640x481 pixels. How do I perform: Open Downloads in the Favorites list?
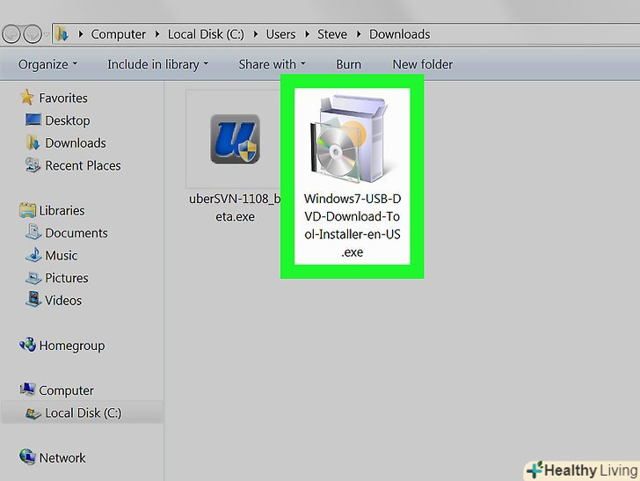coord(76,143)
